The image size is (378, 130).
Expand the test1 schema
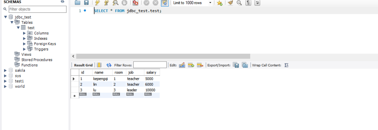pos(5,81)
